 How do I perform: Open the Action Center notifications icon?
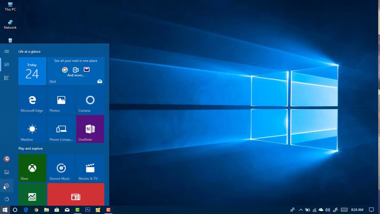[x=371, y=210]
